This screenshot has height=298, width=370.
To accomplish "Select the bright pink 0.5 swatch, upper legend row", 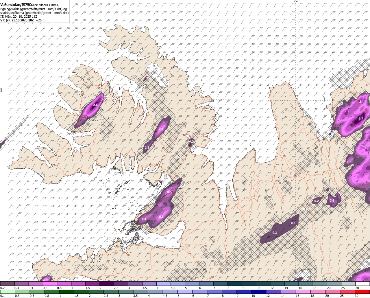I will pyautogui.click(x=50, y=284).
